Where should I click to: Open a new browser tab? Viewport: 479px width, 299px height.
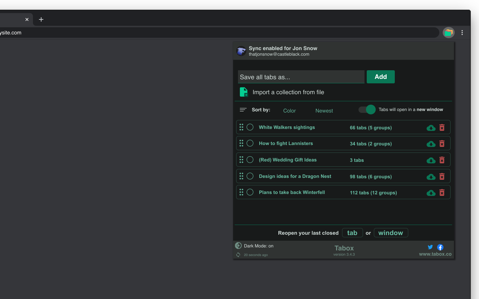pyautogui.click(x=41, y=19)
